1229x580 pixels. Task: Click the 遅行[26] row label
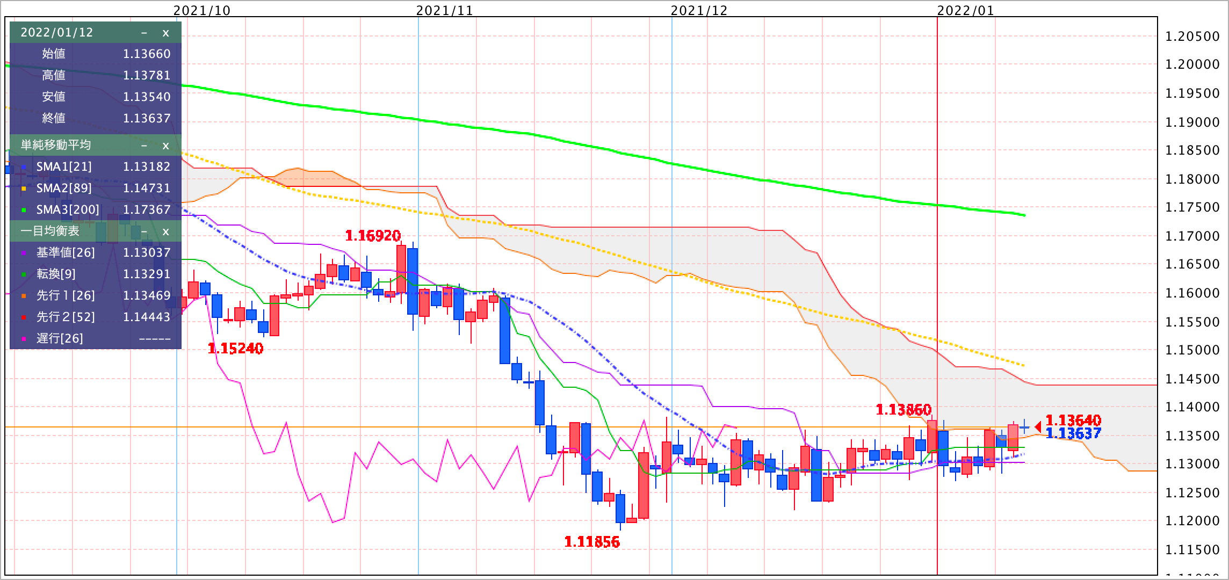click(x=60, y=338)
